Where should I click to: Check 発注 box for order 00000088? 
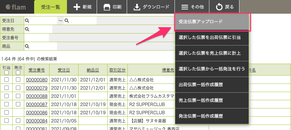point(18,96)
